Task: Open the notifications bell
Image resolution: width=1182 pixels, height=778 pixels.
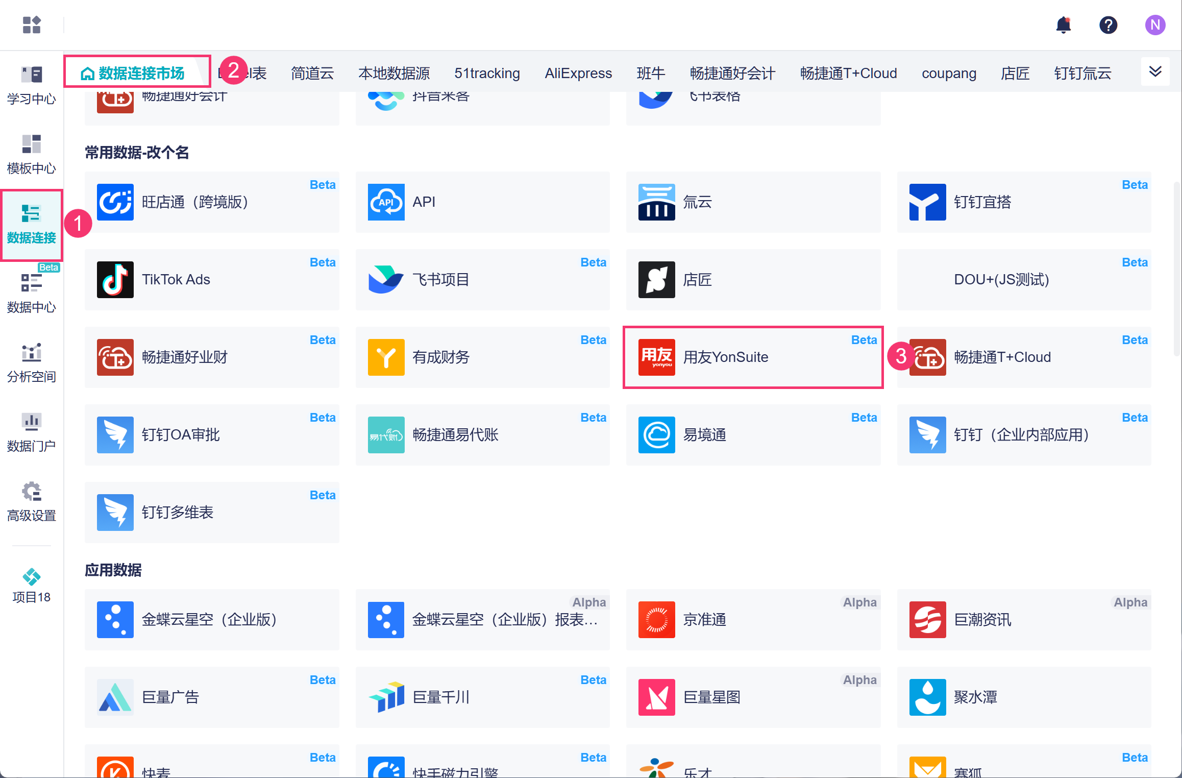Action: [x=1063, y=25]
